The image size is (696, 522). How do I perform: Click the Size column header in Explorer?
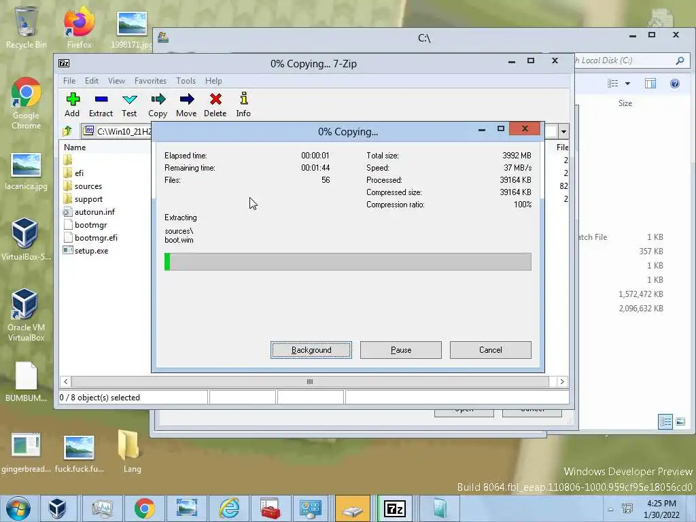[625, 103]
